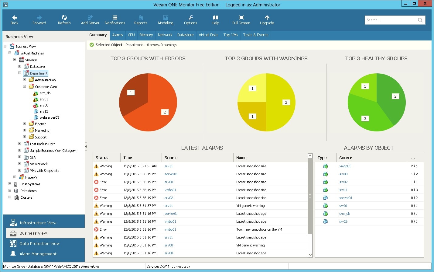The width and height of the screenshot is (434, 272).
Task: Select the Reports toolbar icon
Action: [140, 20]
